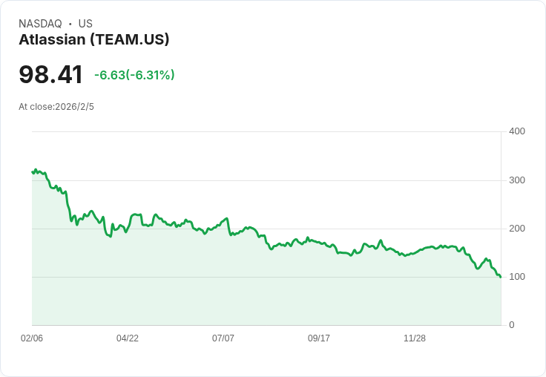Click the 100 y-axis label
546x377 pixels.
[x=516, y=277]
